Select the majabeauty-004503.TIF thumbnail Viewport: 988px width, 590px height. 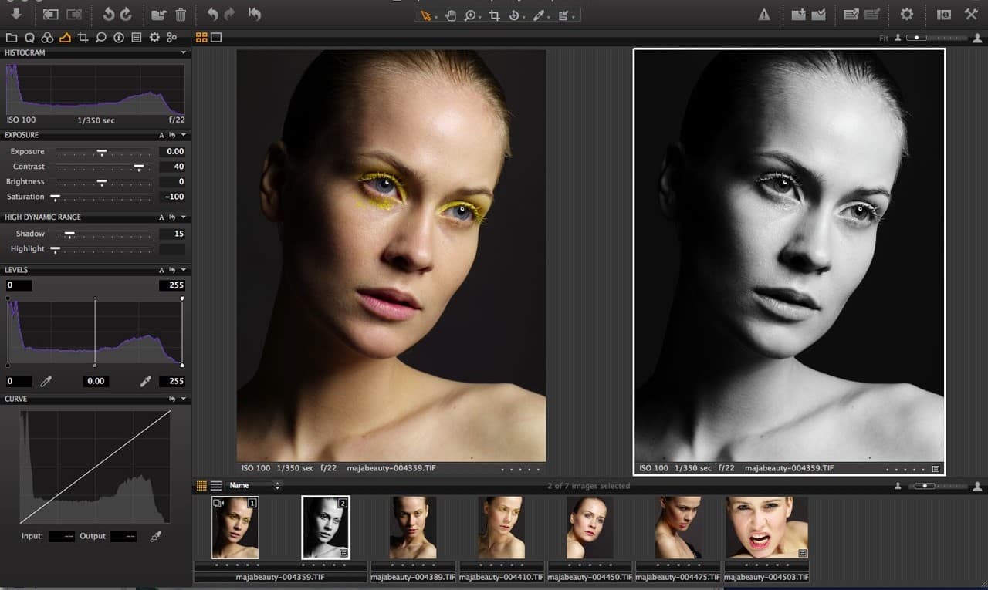(766, 528)
